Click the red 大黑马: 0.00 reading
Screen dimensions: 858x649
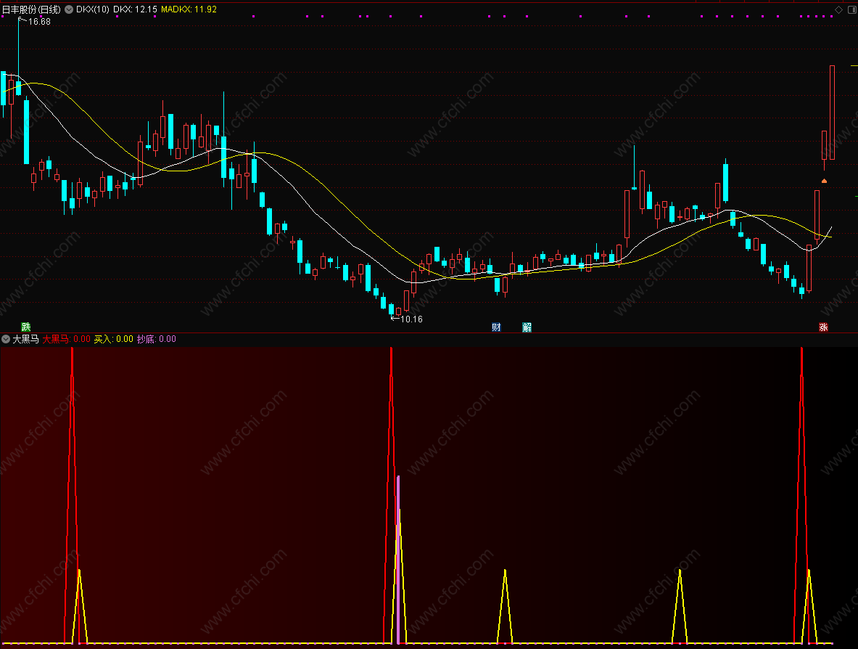[67, 339]
